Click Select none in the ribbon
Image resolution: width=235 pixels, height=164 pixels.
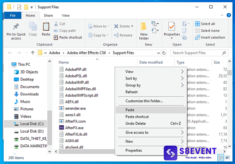coord(207,31)
